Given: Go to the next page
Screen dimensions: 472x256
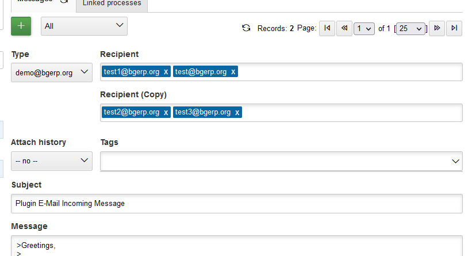Looking at the screenshot, I should (437, 28).
